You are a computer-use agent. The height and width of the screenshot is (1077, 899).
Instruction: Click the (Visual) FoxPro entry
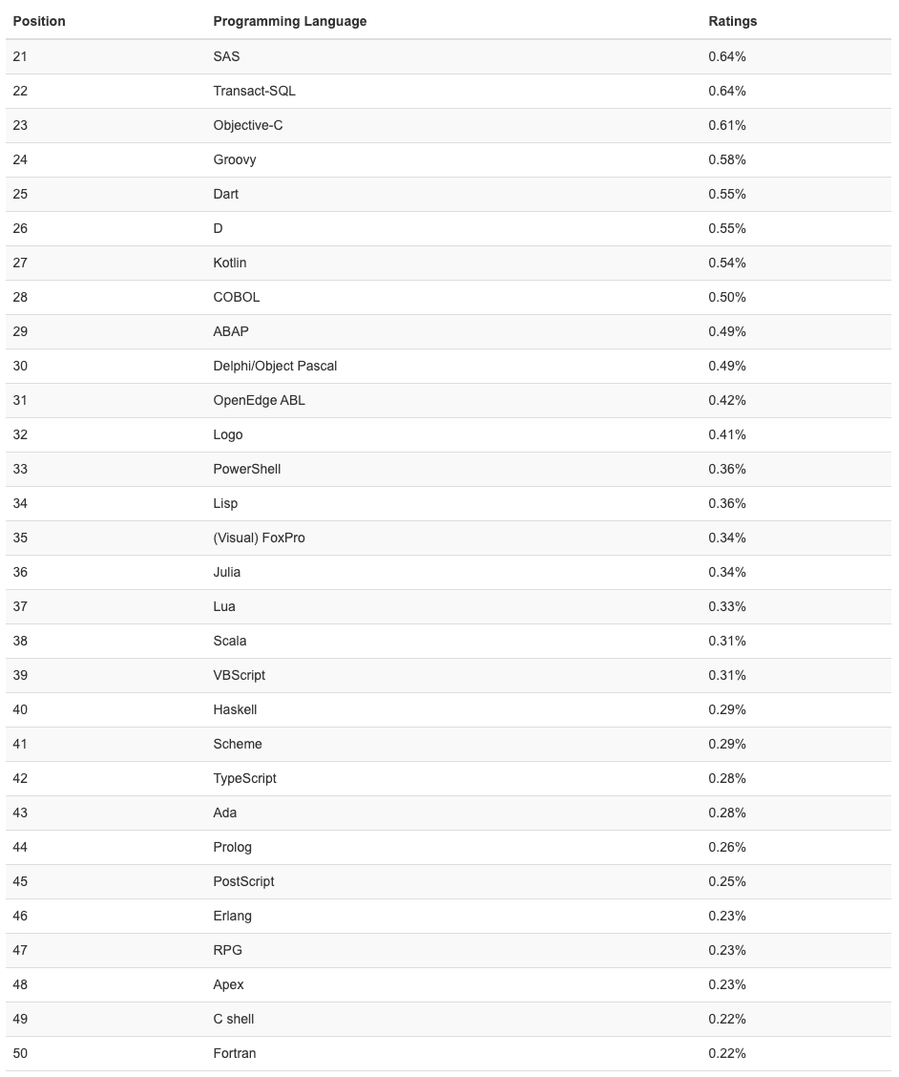pyautogui.click(x=259, y=538)
